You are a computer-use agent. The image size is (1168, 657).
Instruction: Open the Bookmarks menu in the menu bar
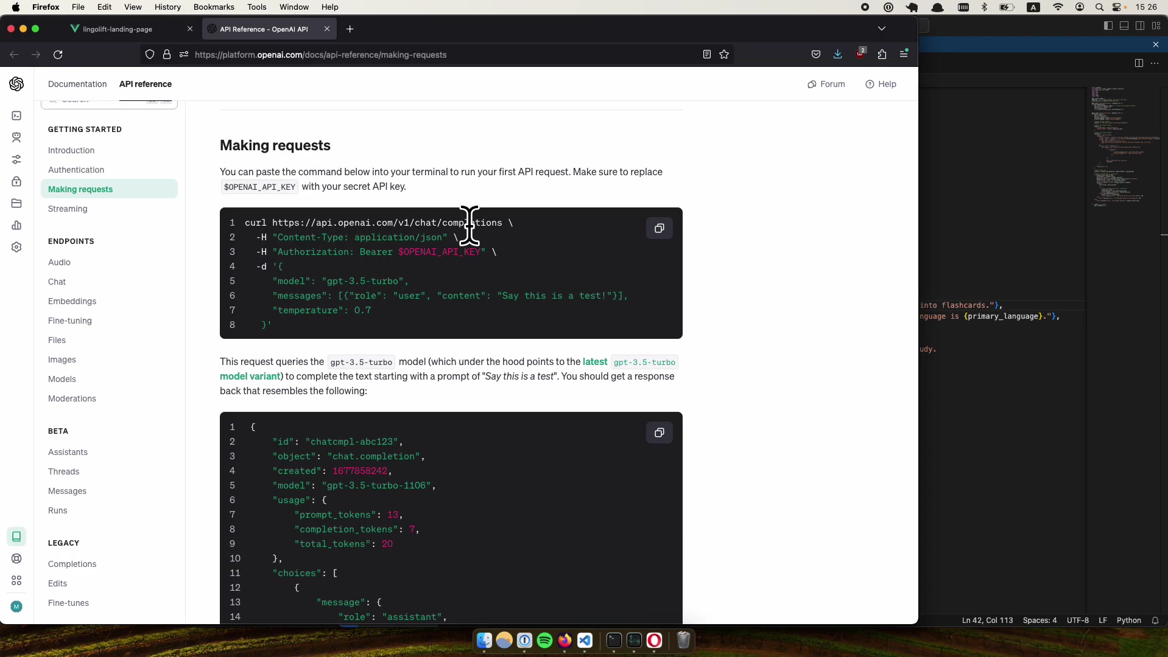click(x=213, y=7)
